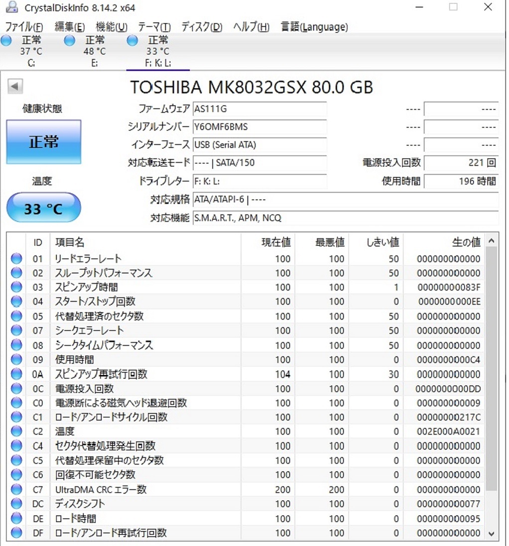Viewport: 509px width, 546px height.
Task: Click the previous disk arrow button
Action: (15, 86)
